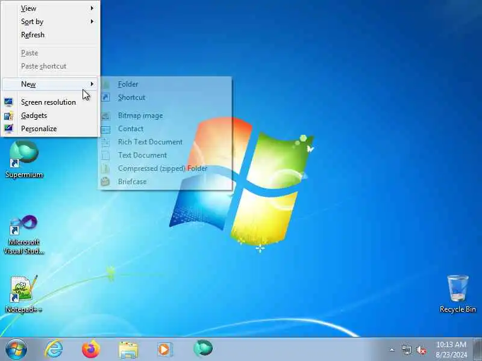Click the Personalize menu icon
The image size is (482, 361).
click(8, 129)
